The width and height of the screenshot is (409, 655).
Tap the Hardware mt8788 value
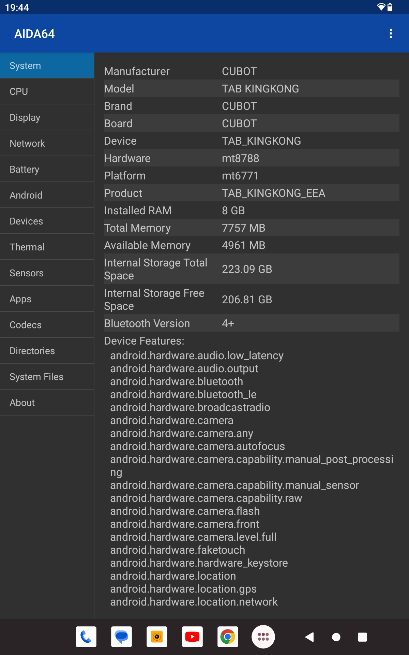click(x=240, y=158)
